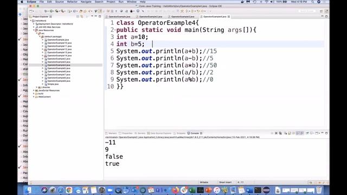The height and width of the screenshot is (195, 347).
Task: Expand JAX-WS Web Services node
Action: coord(34,27)
